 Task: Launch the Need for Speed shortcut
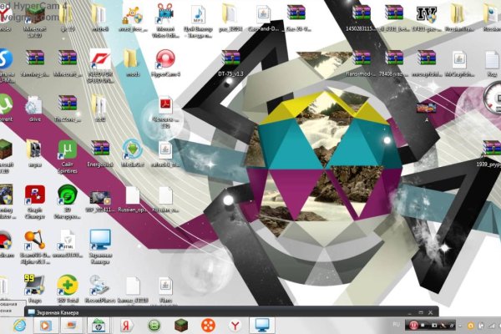point(99,60)
